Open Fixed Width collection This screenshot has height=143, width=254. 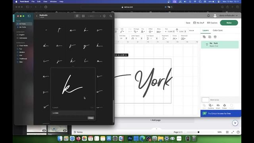24,46
